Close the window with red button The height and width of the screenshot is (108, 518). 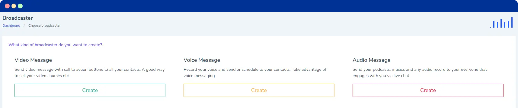tap(7, 6)
